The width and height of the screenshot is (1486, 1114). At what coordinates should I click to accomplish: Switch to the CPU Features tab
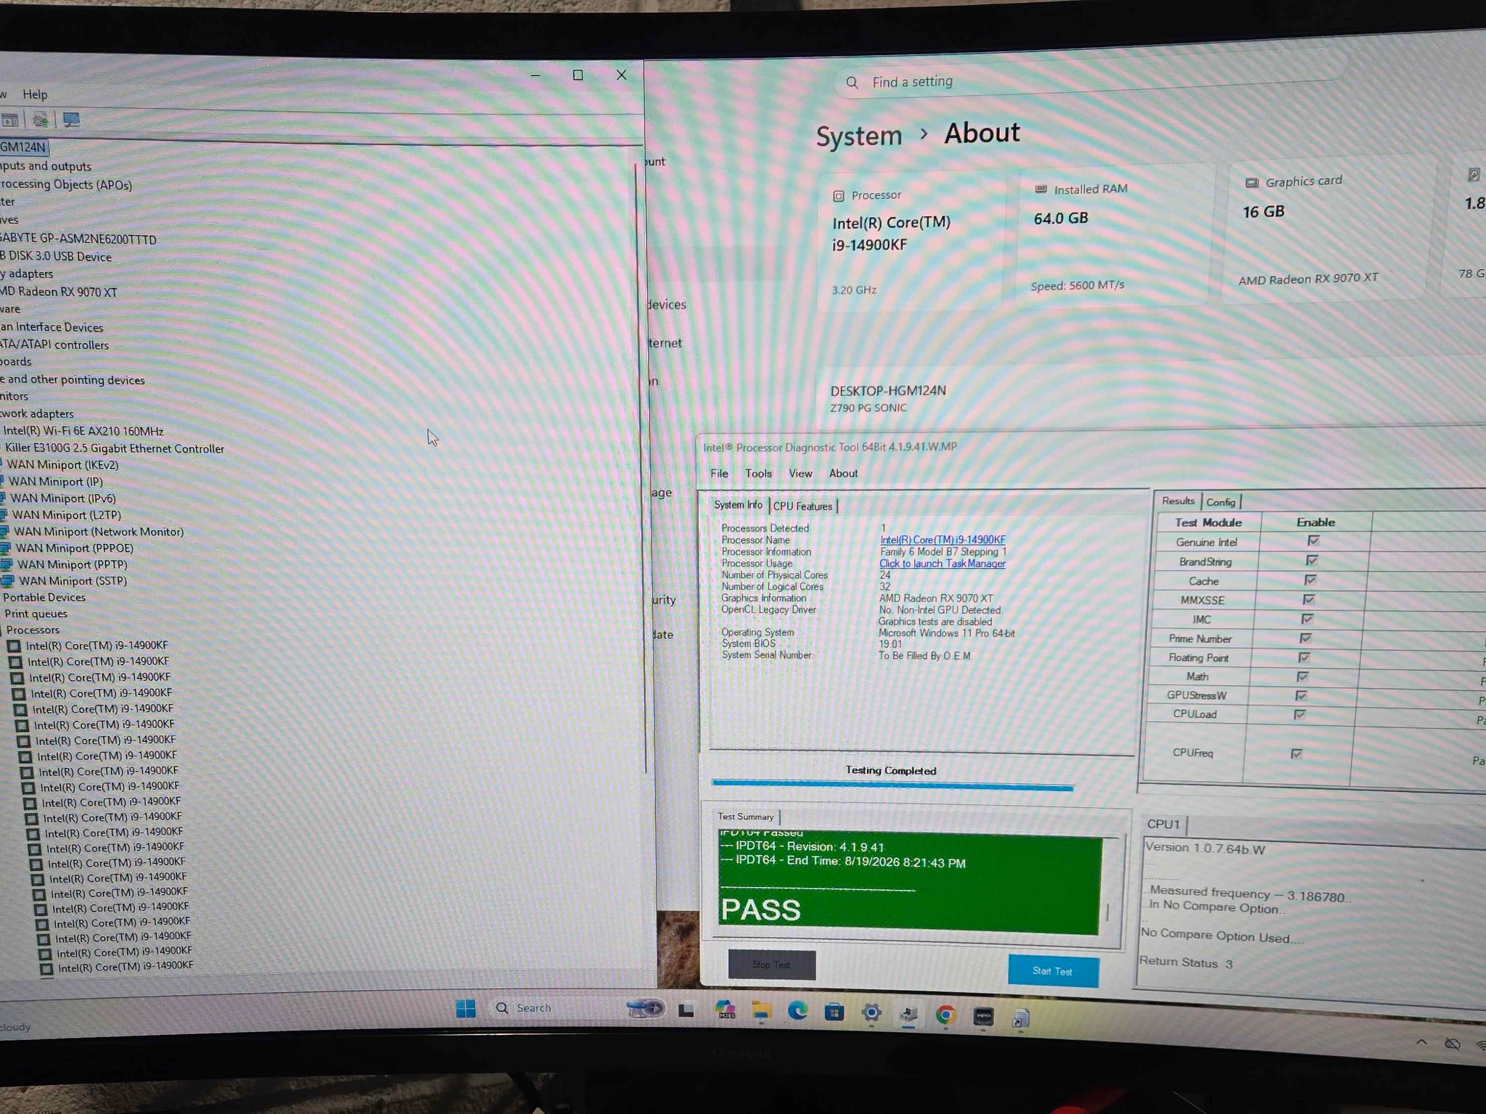802,506
